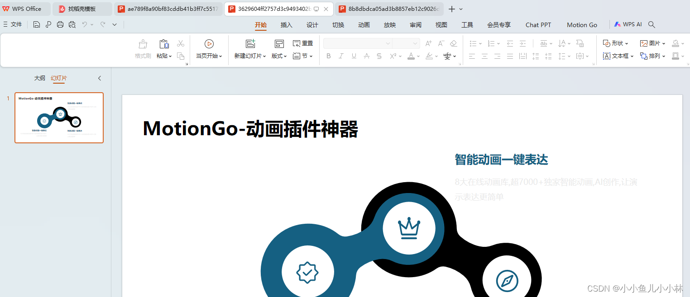Toggle Italic text formatting
The image size is (690, 297).
tap(341, 56)
